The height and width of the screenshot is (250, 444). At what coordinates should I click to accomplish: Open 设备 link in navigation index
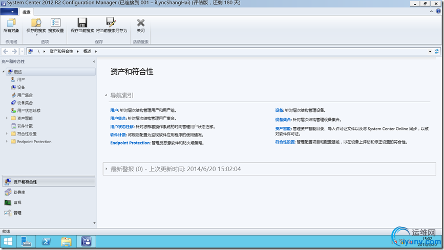(x=279, y=110)
